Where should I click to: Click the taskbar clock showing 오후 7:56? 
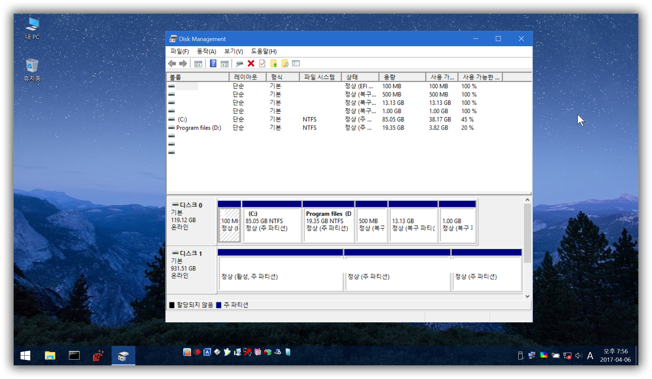615,356
